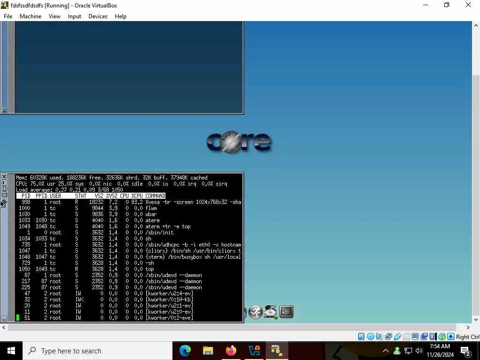This screenshot has height=360, width=480.
Task: Click the vertical scrollbar down arrow
Action: pos(476,319)
